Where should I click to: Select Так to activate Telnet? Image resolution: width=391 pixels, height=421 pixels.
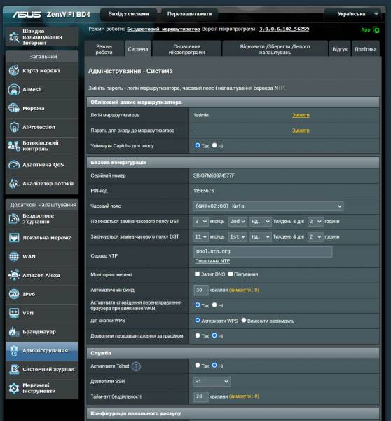198,366
